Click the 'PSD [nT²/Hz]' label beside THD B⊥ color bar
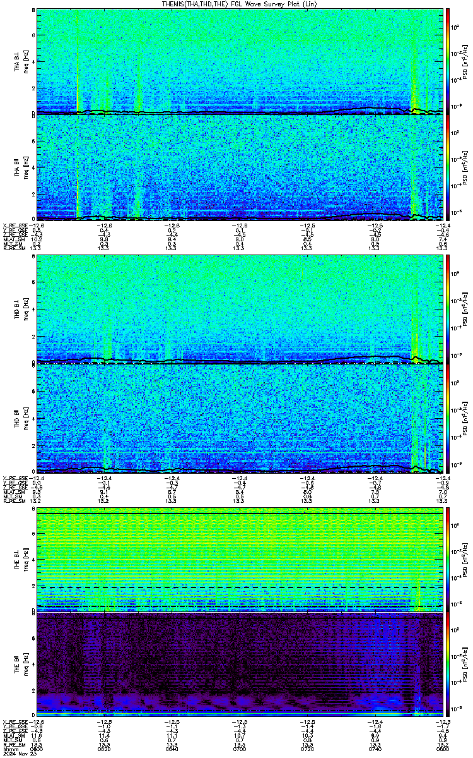 coord(465,310)
